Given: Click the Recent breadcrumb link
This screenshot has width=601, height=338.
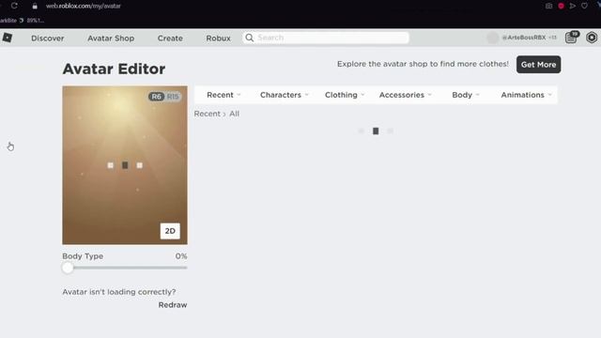Looking at the screenshot, I should point(207,114).
